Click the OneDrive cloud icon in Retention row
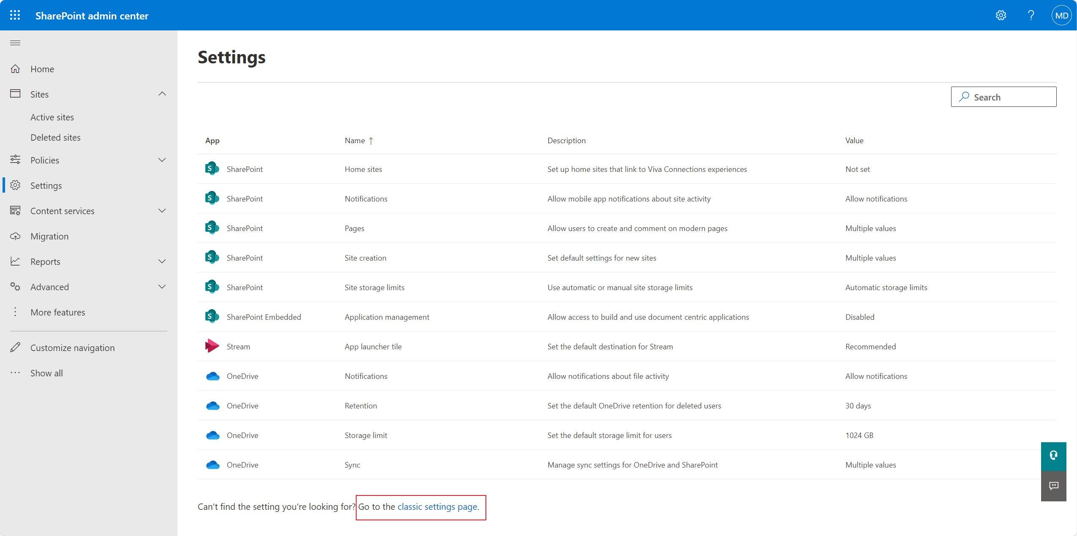Screen dimensions: 1077x536 [x=213, y=405]
